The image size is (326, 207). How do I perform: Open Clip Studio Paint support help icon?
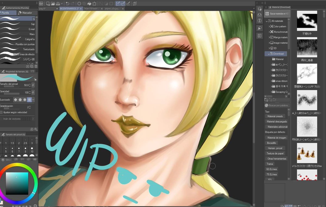(135, 4)
